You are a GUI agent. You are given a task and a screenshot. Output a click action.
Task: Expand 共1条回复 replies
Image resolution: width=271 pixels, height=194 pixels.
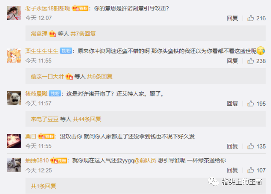click(44, 186)
